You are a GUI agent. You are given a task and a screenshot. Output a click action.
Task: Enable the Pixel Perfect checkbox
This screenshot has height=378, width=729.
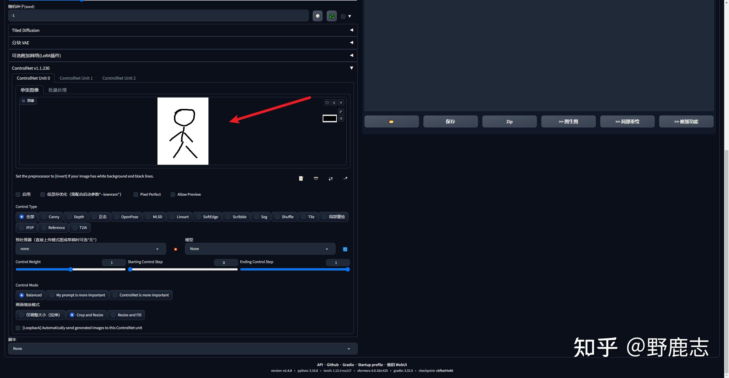(136, 195)
